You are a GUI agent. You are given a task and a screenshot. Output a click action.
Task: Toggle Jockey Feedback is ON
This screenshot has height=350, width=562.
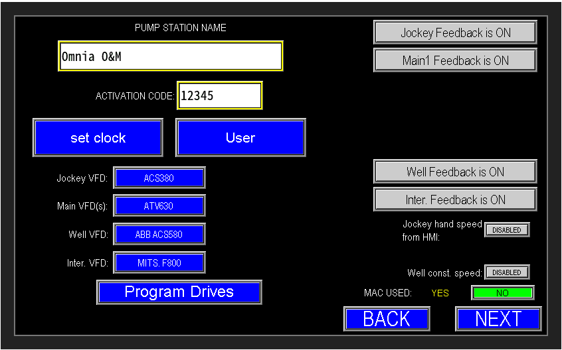coord(455,32)
